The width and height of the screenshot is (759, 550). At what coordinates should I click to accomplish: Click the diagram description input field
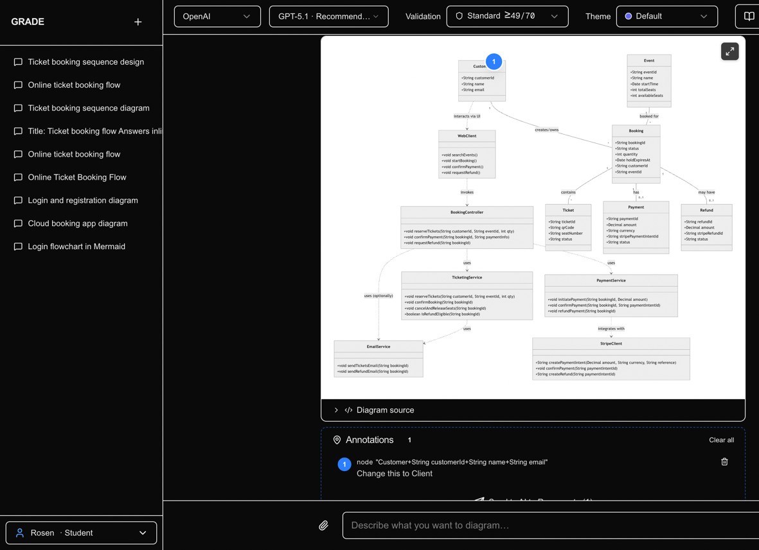tap(550, 526)
